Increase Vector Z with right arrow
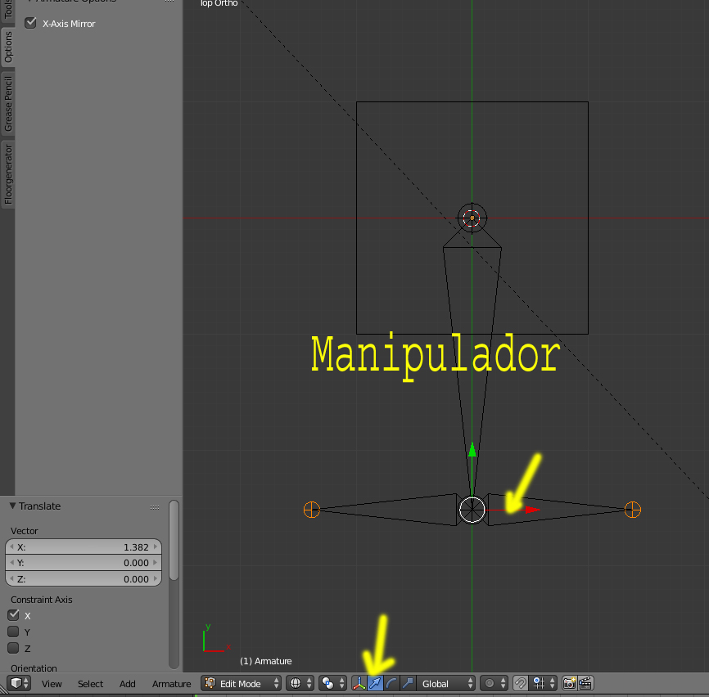This screenshot has width=709, height=697. click(x=156, y=578)
